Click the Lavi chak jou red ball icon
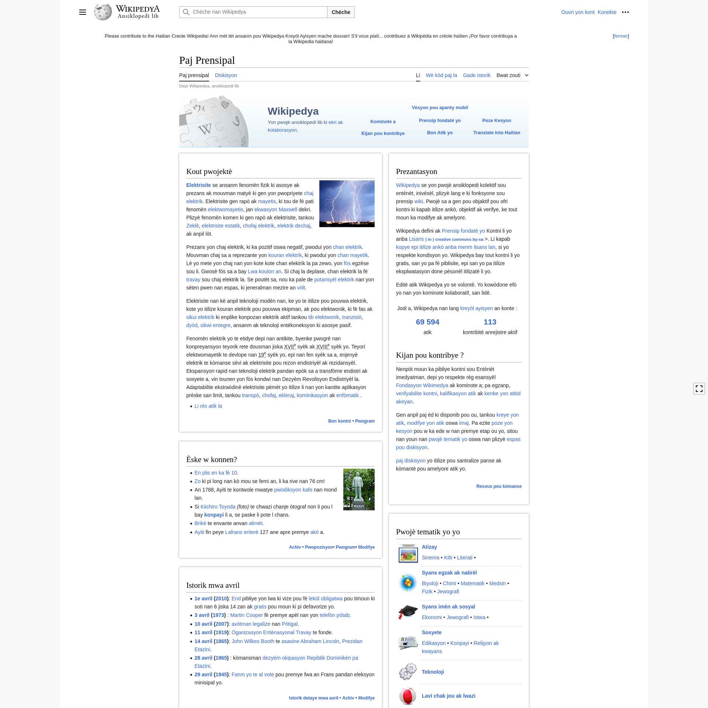This screenshot has width=708, height=708. pos(408,696)
